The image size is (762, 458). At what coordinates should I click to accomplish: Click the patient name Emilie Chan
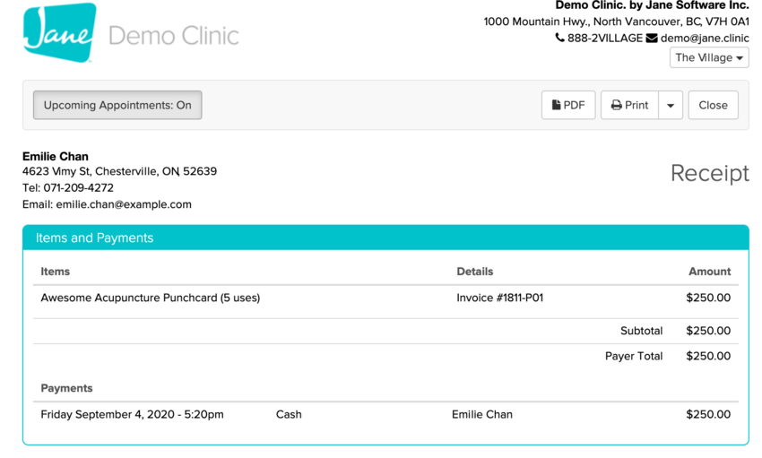click(56, 156)
